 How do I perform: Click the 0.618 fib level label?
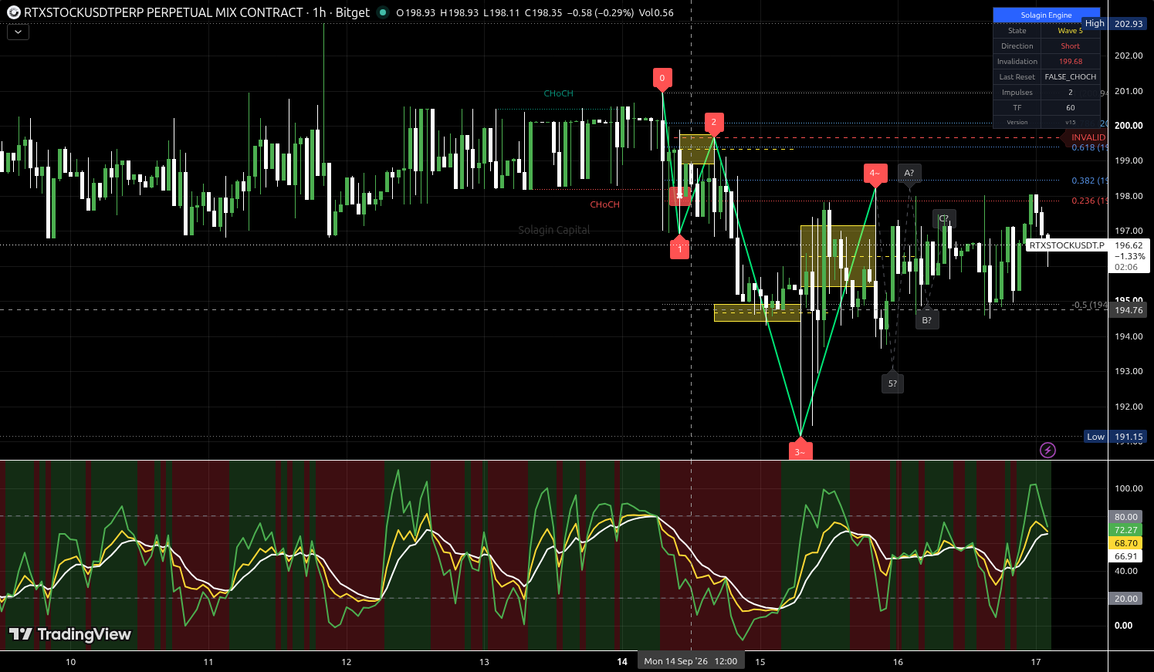click(1089, 147)
